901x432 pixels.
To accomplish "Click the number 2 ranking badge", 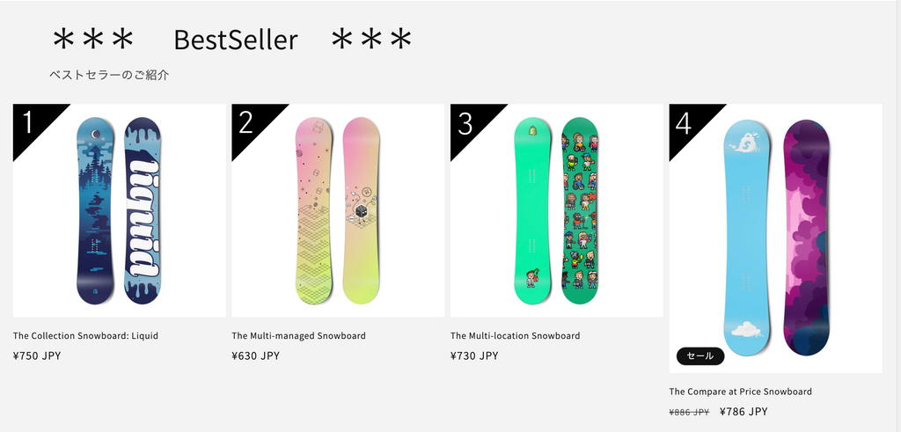I will (x=247, y=121).
